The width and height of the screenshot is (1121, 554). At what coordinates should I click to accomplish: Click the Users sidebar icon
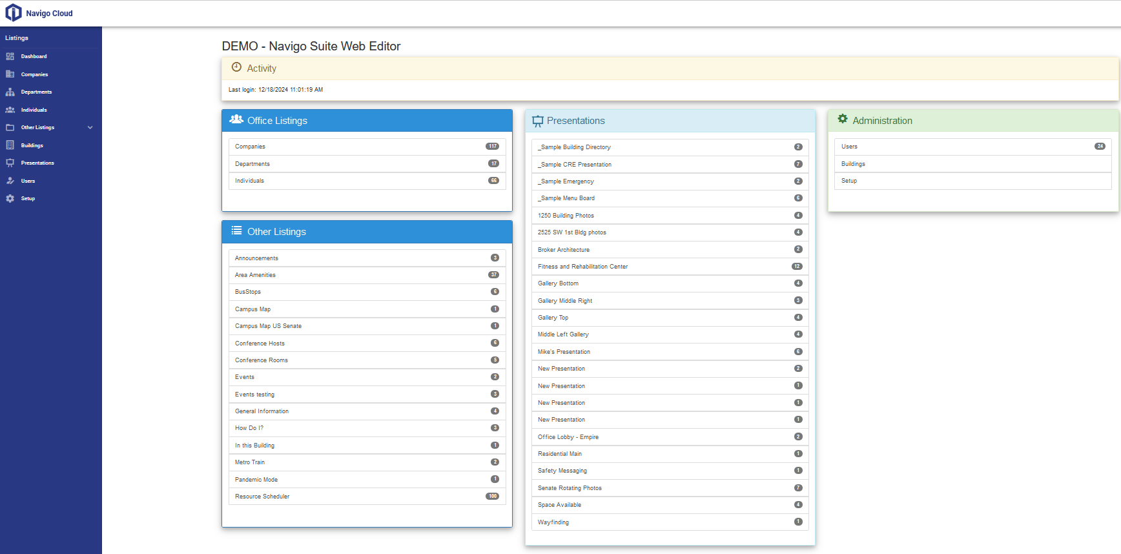click(10, 181)
